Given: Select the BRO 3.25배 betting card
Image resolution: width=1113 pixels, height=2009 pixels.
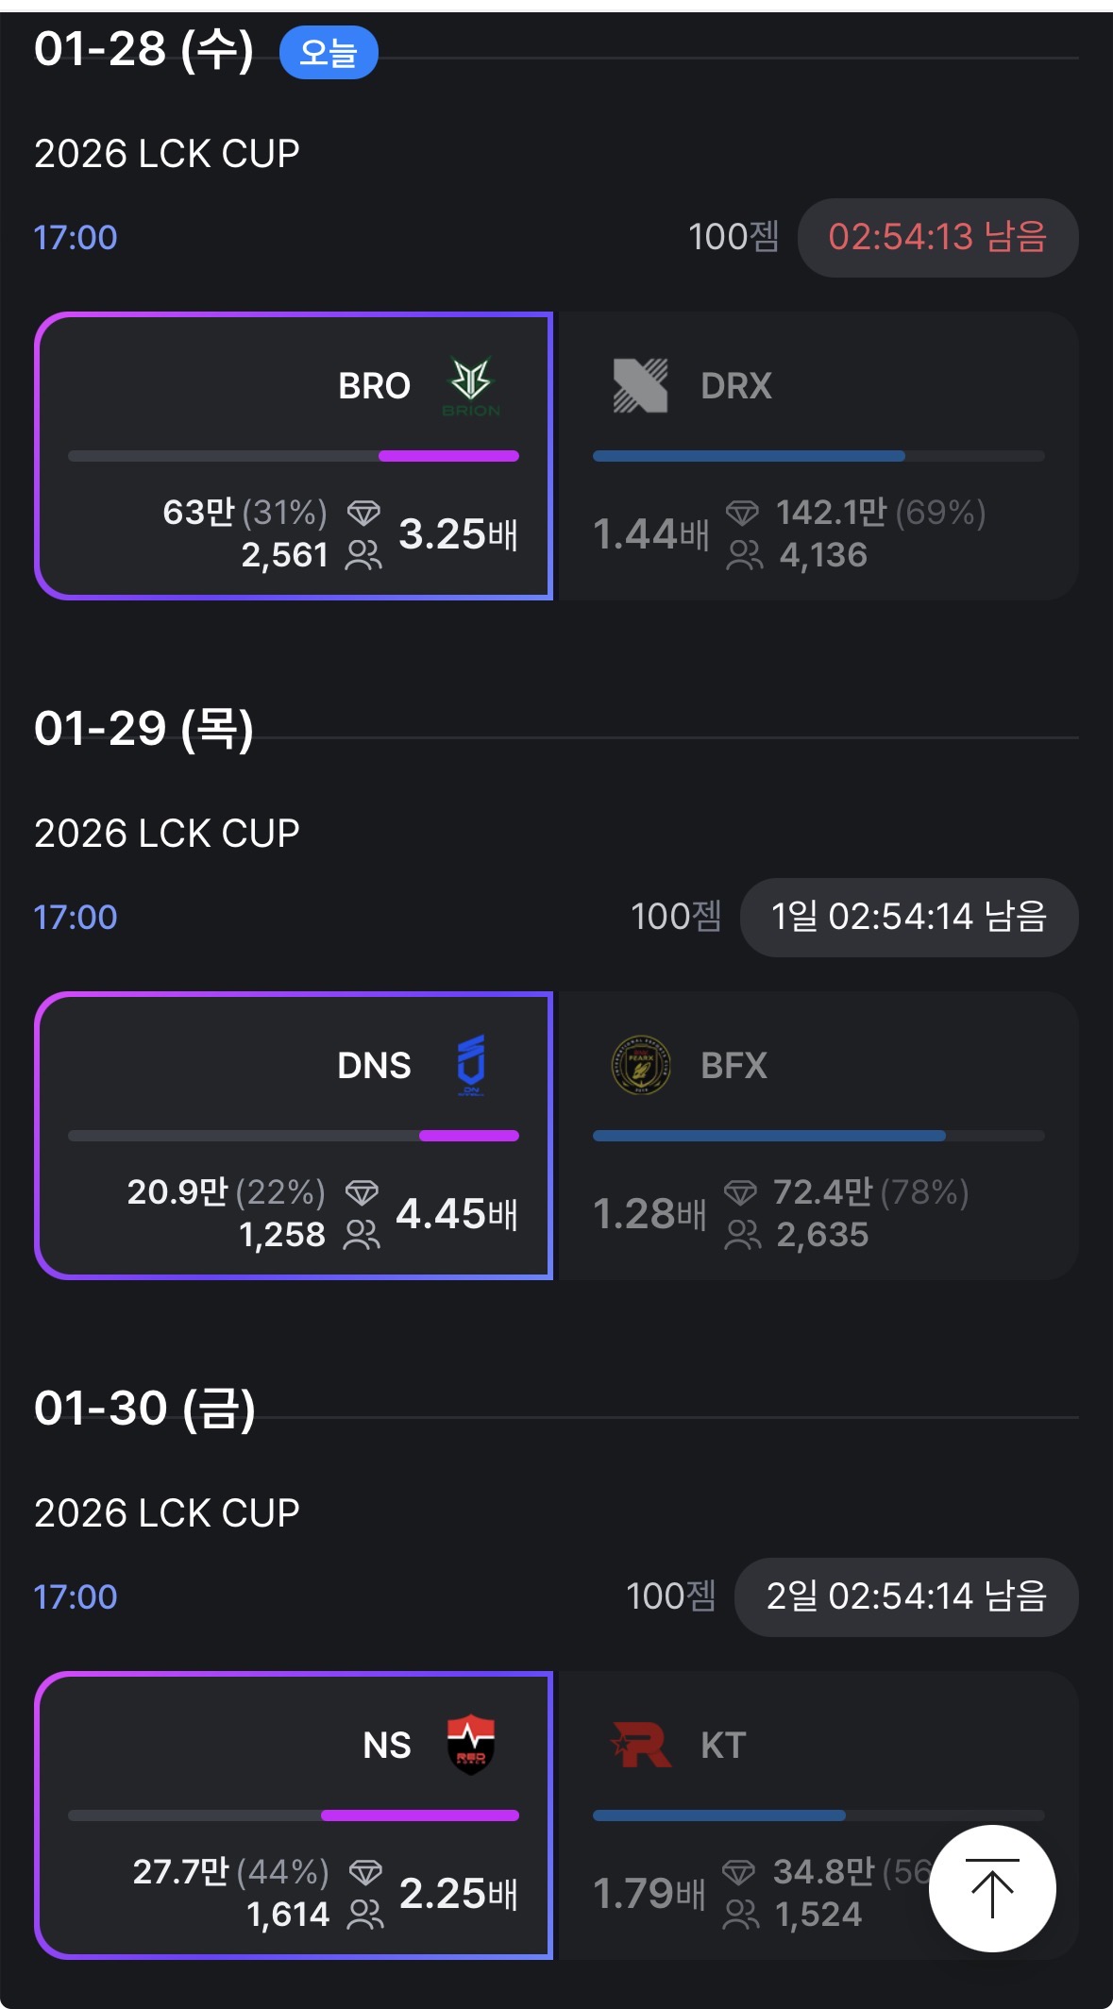Looking at the screenshot, I should click(294, 456).
